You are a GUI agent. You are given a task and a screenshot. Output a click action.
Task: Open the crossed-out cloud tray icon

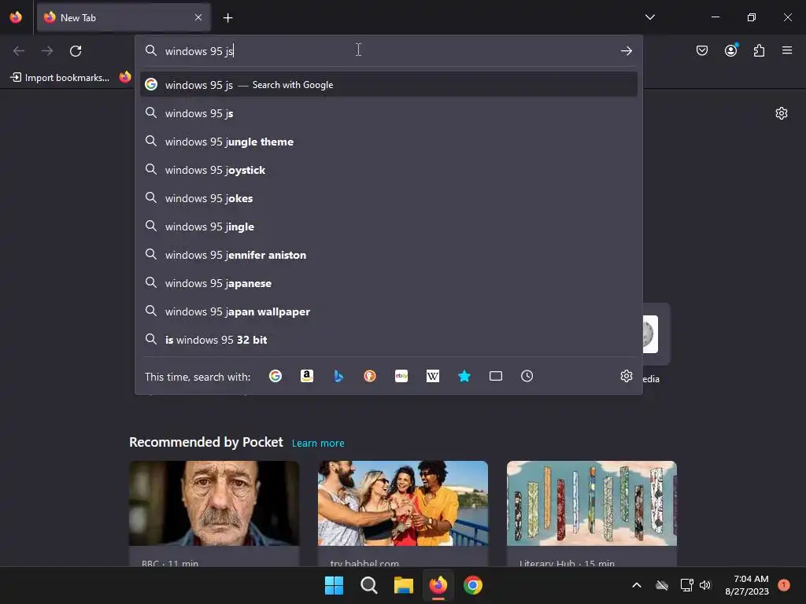[662, 585]
